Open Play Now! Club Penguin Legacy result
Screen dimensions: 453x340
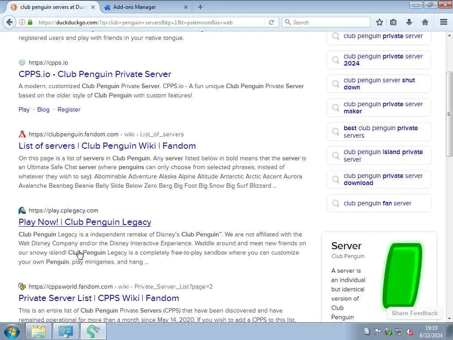coord(84,222)
